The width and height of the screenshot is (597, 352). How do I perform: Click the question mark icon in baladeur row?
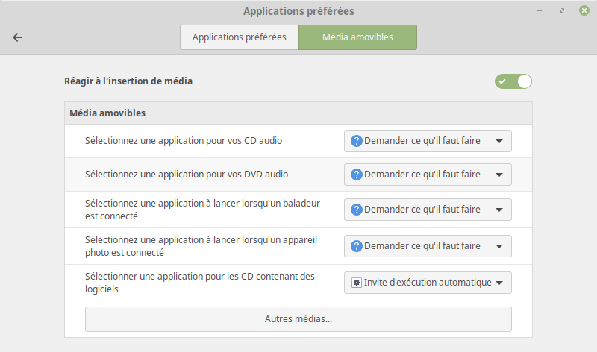click(x=357, y=210)
